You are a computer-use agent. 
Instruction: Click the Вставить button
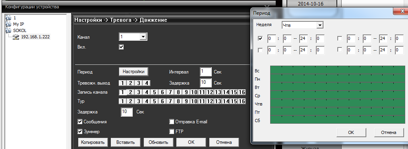click(126, 142)
